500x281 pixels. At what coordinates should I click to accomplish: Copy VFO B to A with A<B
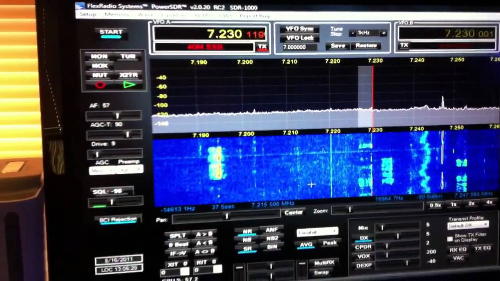[x=204, y=243]
